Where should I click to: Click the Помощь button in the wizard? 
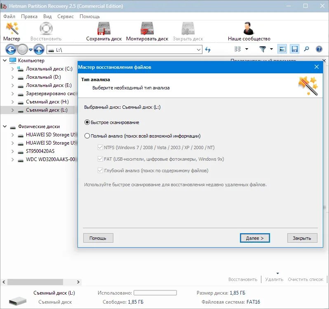point(98,238)
